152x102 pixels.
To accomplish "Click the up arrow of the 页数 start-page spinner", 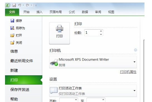I will pyautogui.click(x=76, y=99).
